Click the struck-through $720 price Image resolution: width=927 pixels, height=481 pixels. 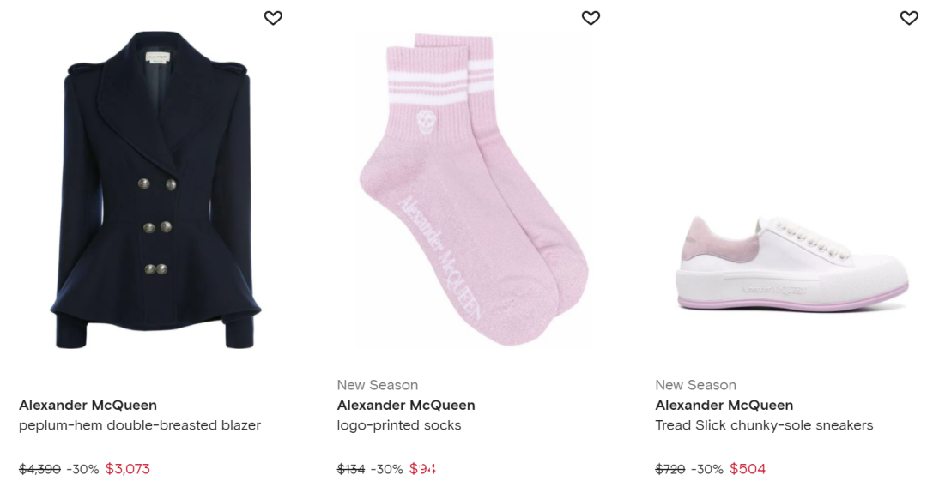click(x=669, y=469)
